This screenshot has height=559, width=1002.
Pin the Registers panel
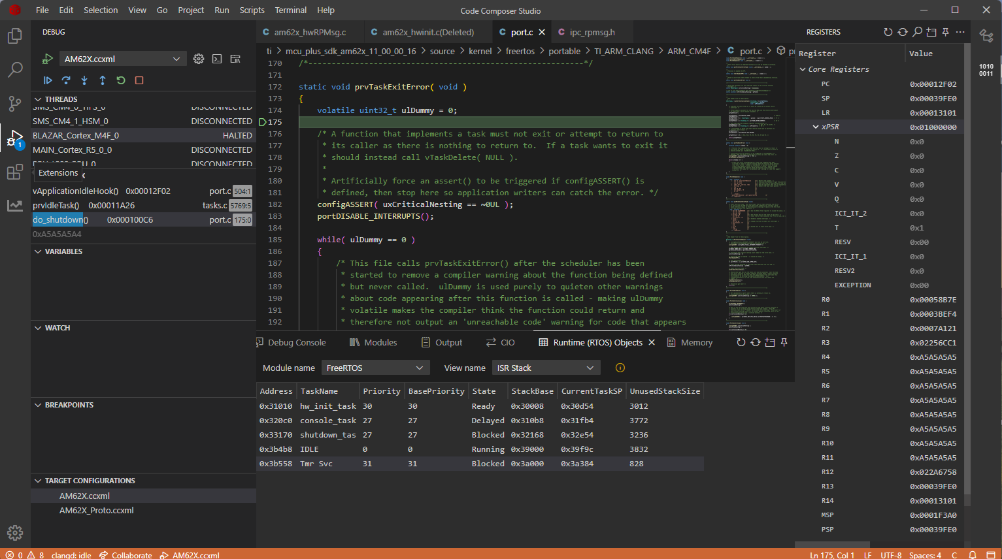[x=946, y=32]
